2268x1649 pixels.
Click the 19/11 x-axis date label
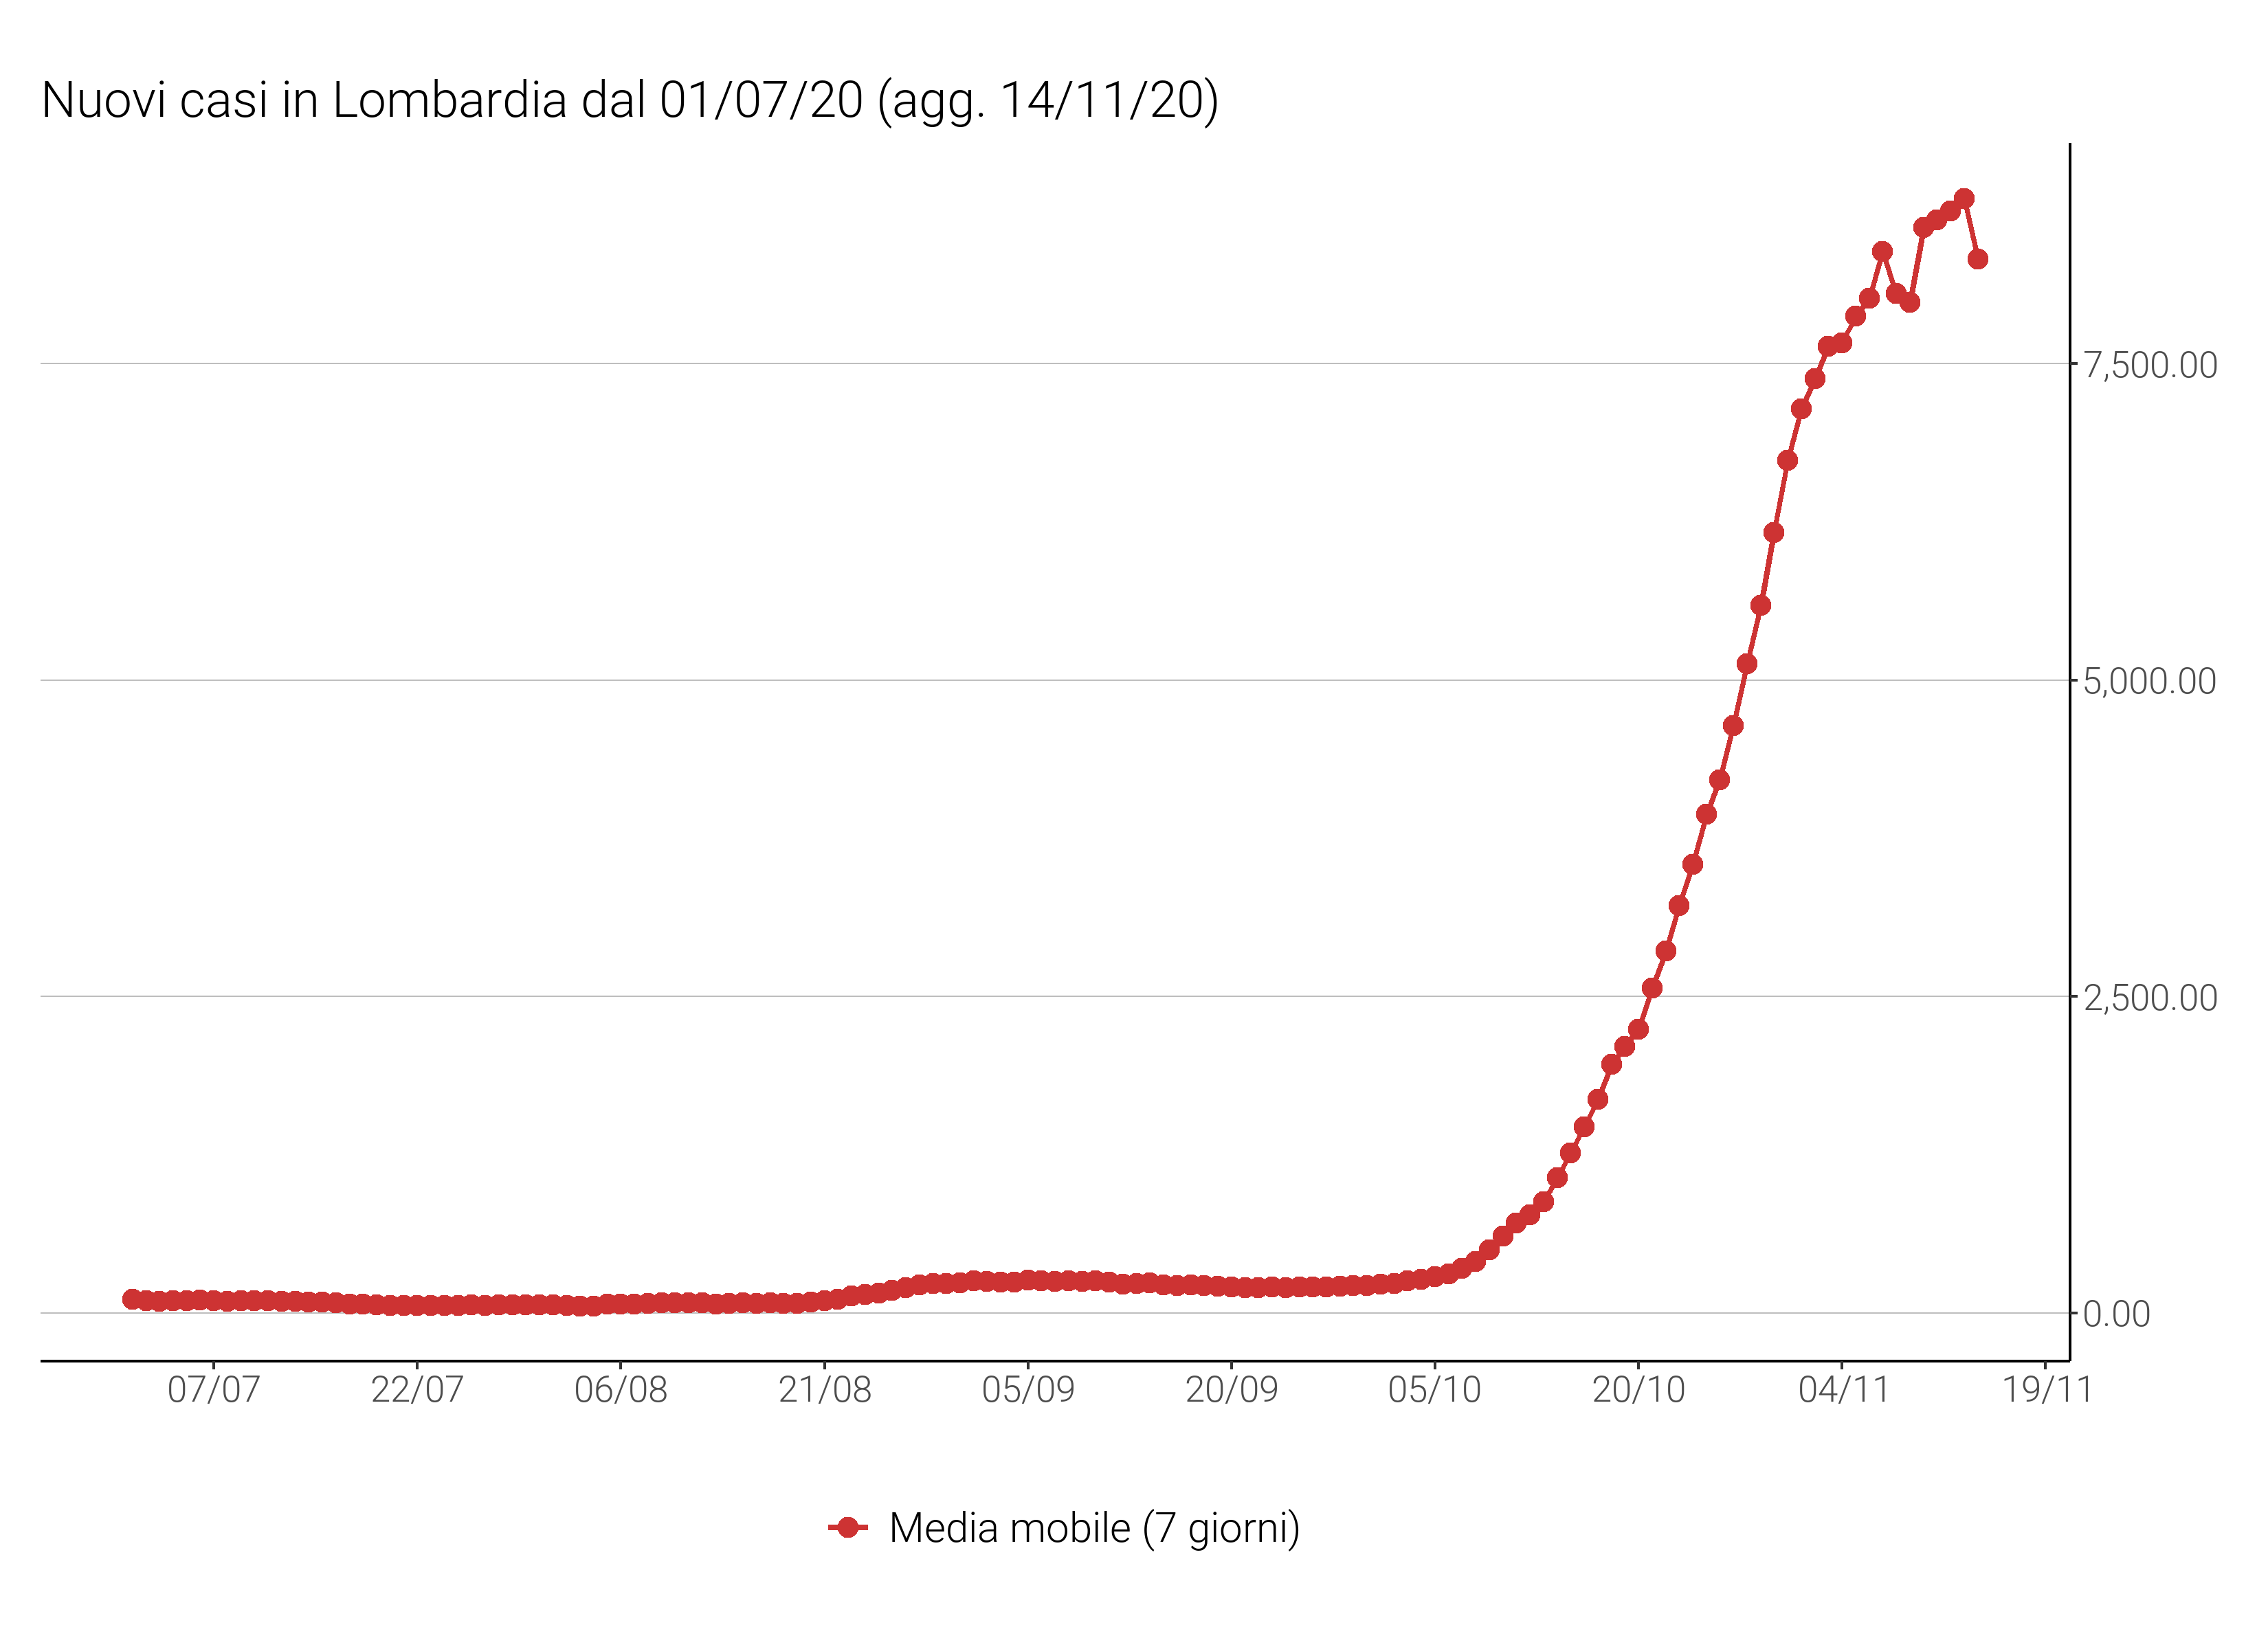click(2046, 1390)
